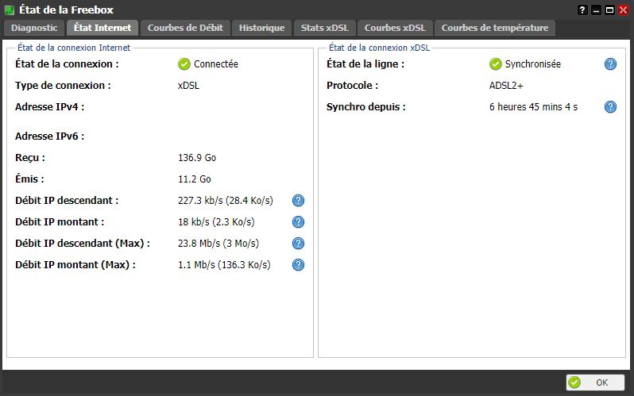
Task: Open help for Débit IP montant (Max)
Action: (298, 265)
